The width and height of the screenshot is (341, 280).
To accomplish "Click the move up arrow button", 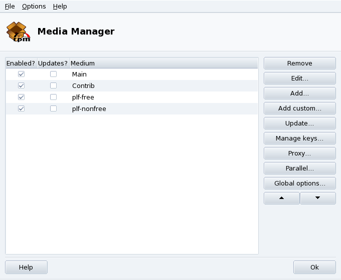I will 281,198.
